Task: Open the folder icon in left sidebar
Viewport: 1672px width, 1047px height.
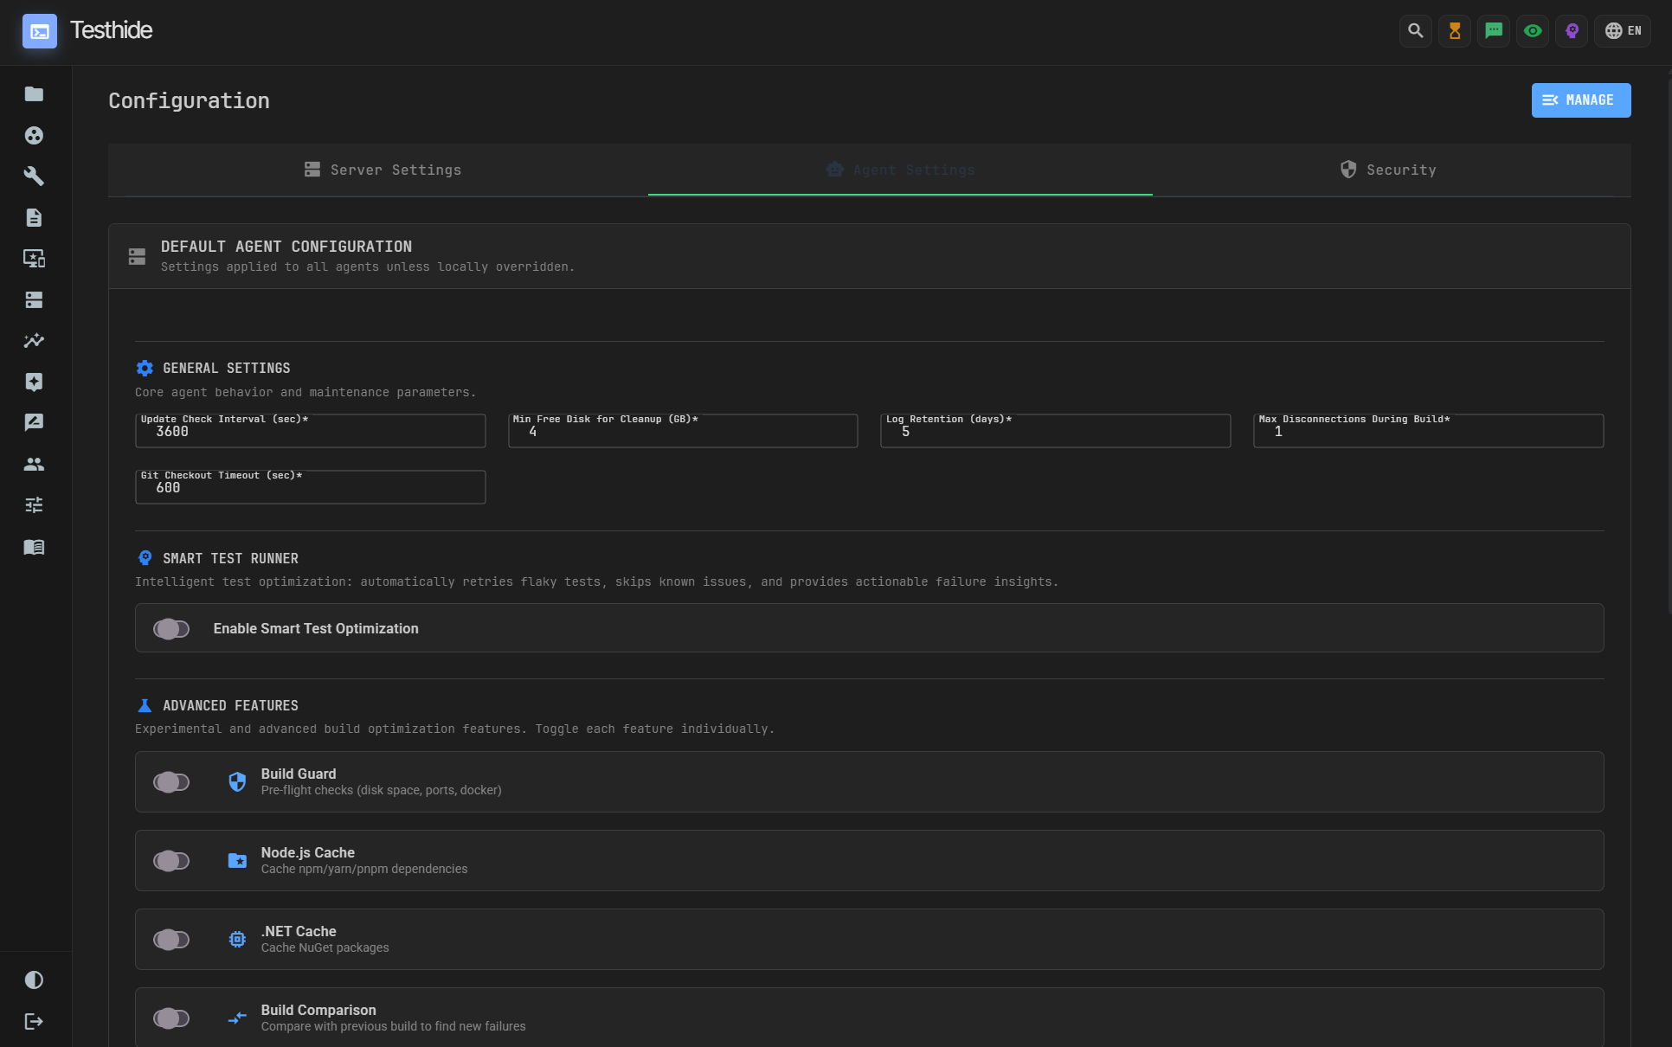Action: tap(34, 93)
